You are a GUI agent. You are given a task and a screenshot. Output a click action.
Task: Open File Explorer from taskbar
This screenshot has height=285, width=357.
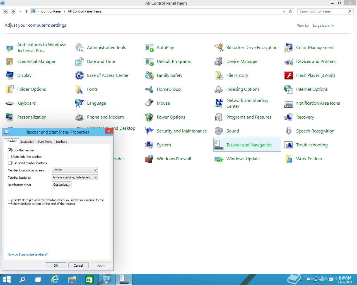pyautogui.click(x=72, y=279)
